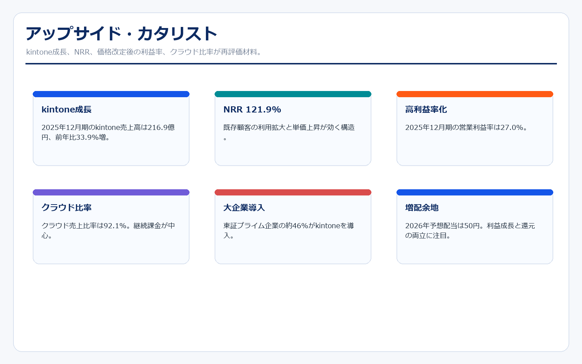
Task: Select the クラウド売上比率は92.1% description
Action: pyautogui.click(x=108, y=231)
